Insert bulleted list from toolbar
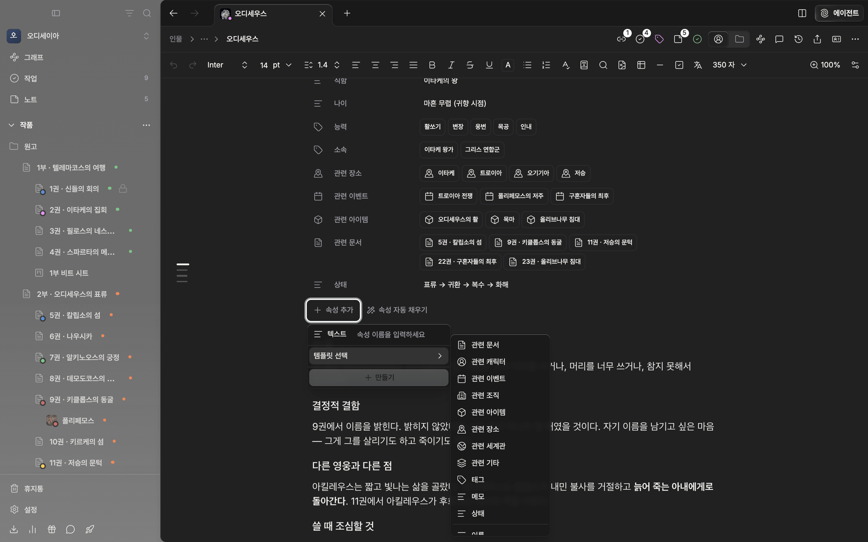This screenshot has height=542, width=868. pyautogui.click(x=527, y=65)
